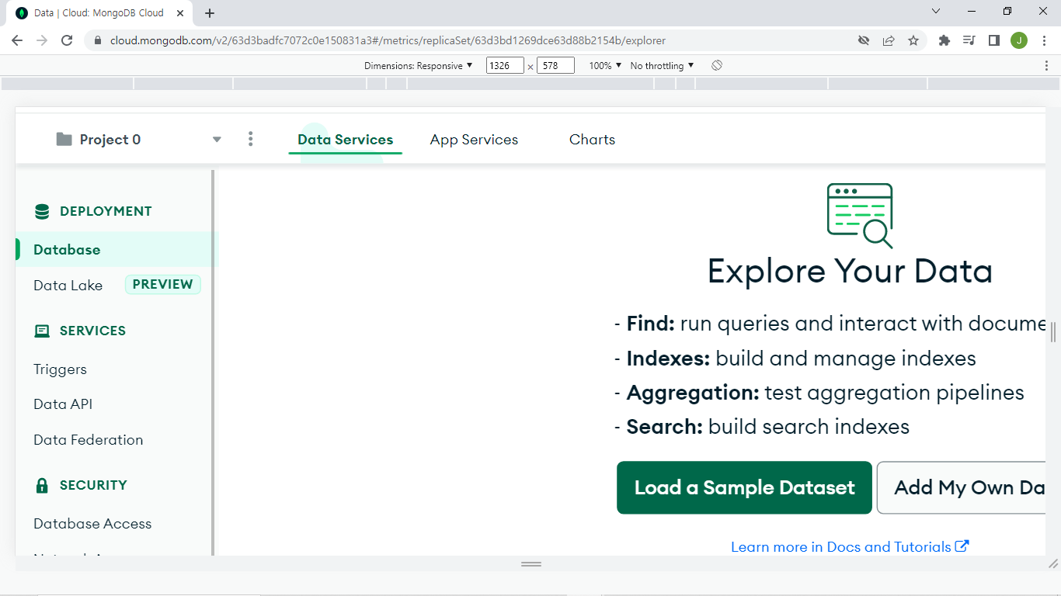Open the project three-dot options menu
Viewport: 1061px width, 596px height.
coord(250,139)
